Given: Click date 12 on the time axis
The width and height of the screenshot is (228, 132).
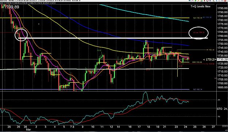Looking at the screenshot, I should (111, 127).
